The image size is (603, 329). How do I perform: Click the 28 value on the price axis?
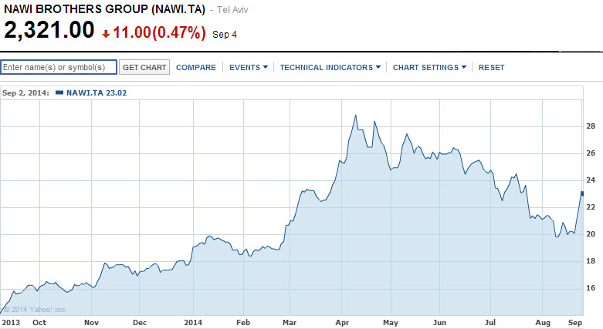click(x=591, y=126)
